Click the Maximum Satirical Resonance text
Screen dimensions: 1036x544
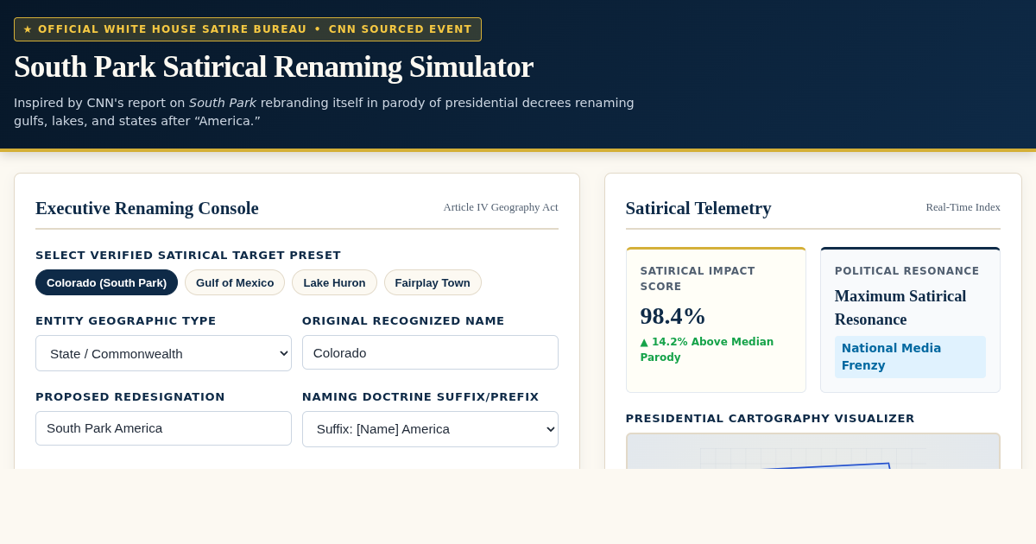point(900,307)
